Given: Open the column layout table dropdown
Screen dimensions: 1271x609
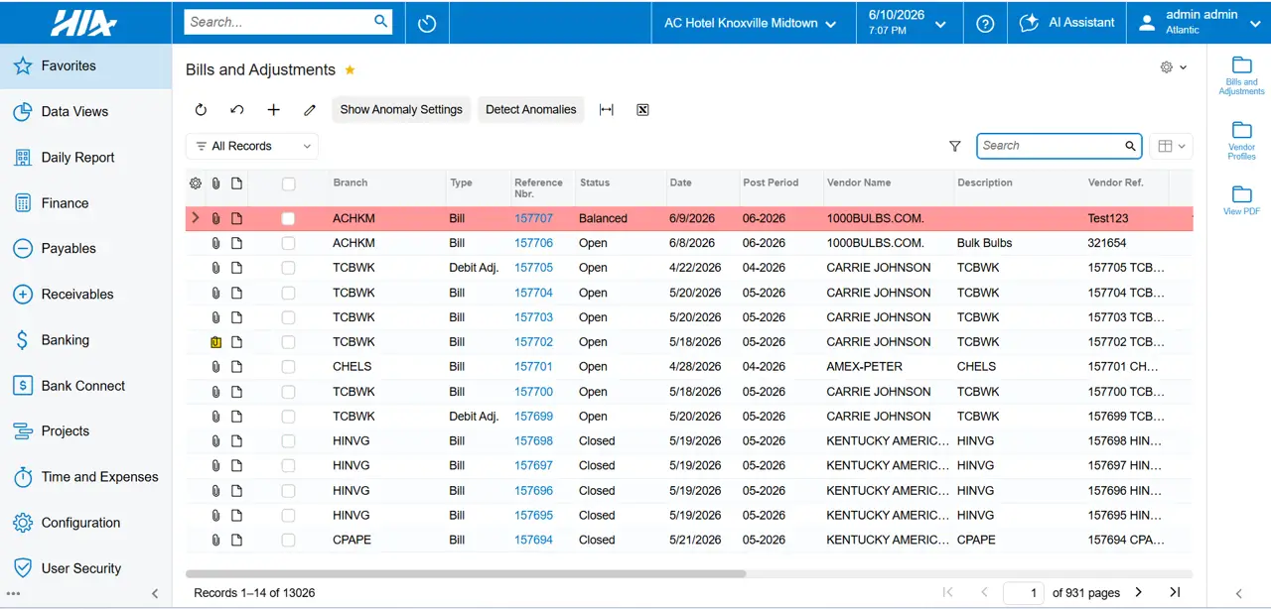Looking at the screenshot, I should 1172,146.
